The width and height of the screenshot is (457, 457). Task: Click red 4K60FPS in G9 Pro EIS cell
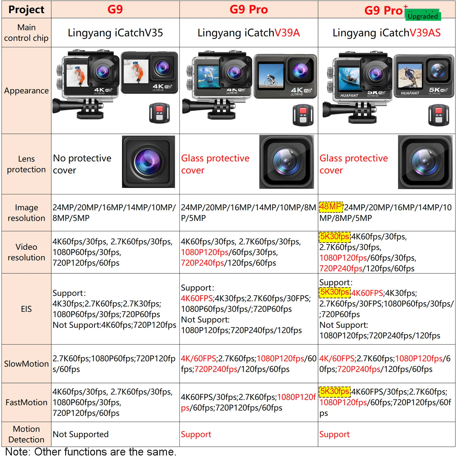click(197, 298)
